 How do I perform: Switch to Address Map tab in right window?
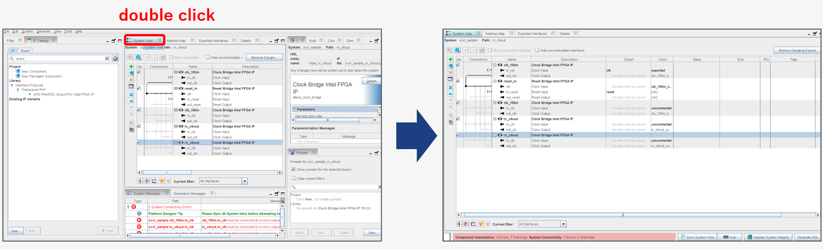(495, 34)
